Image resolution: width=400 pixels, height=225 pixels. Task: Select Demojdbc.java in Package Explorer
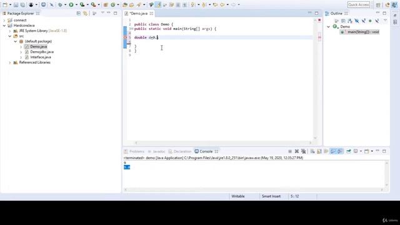42,52
